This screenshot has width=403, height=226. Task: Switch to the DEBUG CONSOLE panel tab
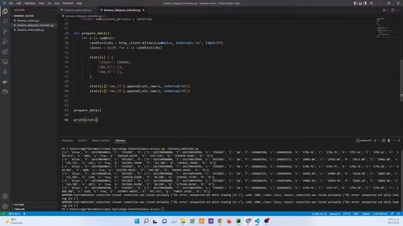coord(101,141)
